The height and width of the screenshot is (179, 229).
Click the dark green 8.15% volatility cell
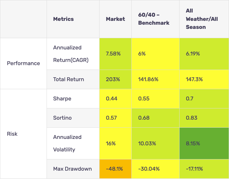point(193,143)
